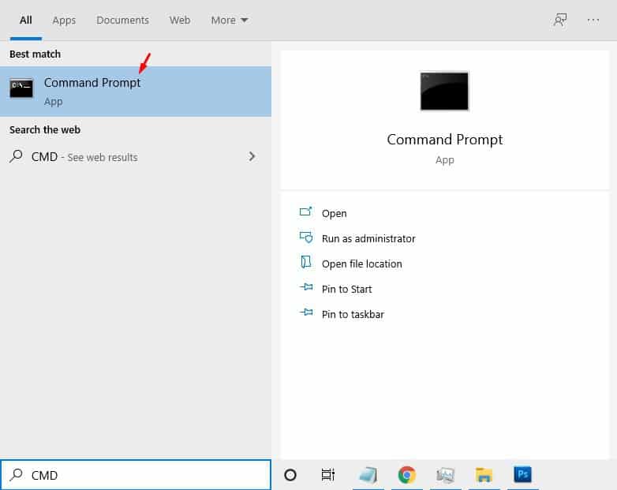The width and height of the screenshot is (617, 490).
Task: Click the magnifier icon in the search box
Action: click(x=16, y=474)
